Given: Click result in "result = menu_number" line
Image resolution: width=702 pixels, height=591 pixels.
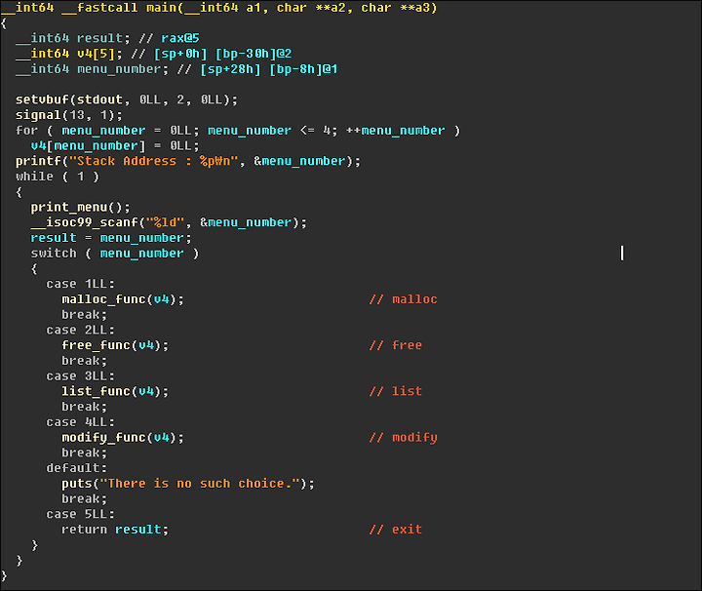Looking at the screenshot, I should 54,238.
